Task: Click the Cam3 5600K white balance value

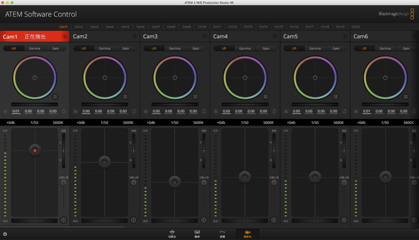Action: 198,123
